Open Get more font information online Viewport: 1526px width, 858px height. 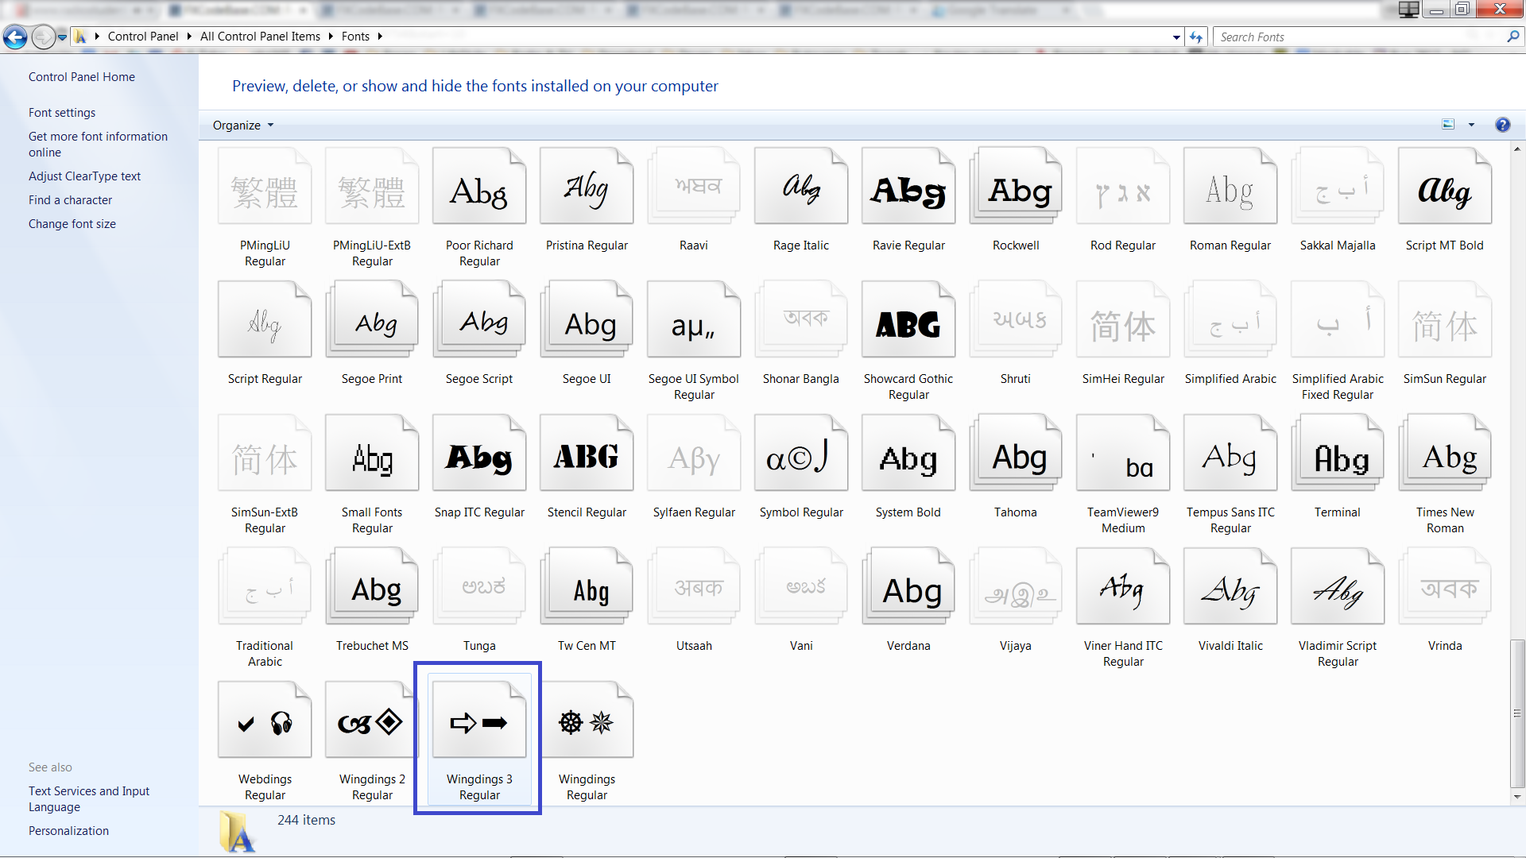98,145
